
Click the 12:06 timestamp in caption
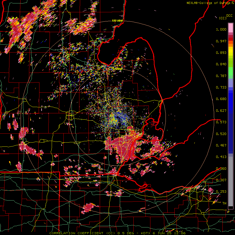pos(180,233)
